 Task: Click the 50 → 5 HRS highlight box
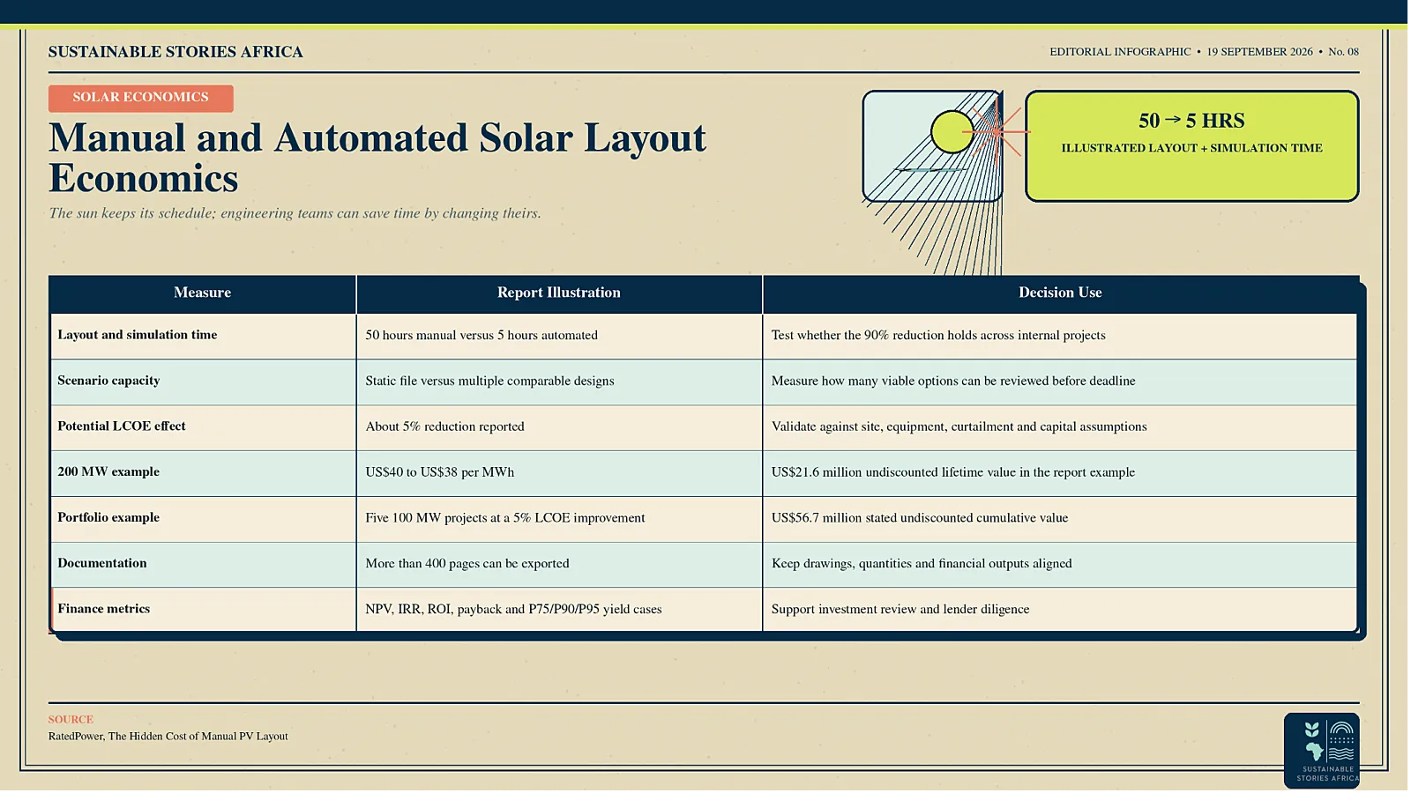point(1191,146)
